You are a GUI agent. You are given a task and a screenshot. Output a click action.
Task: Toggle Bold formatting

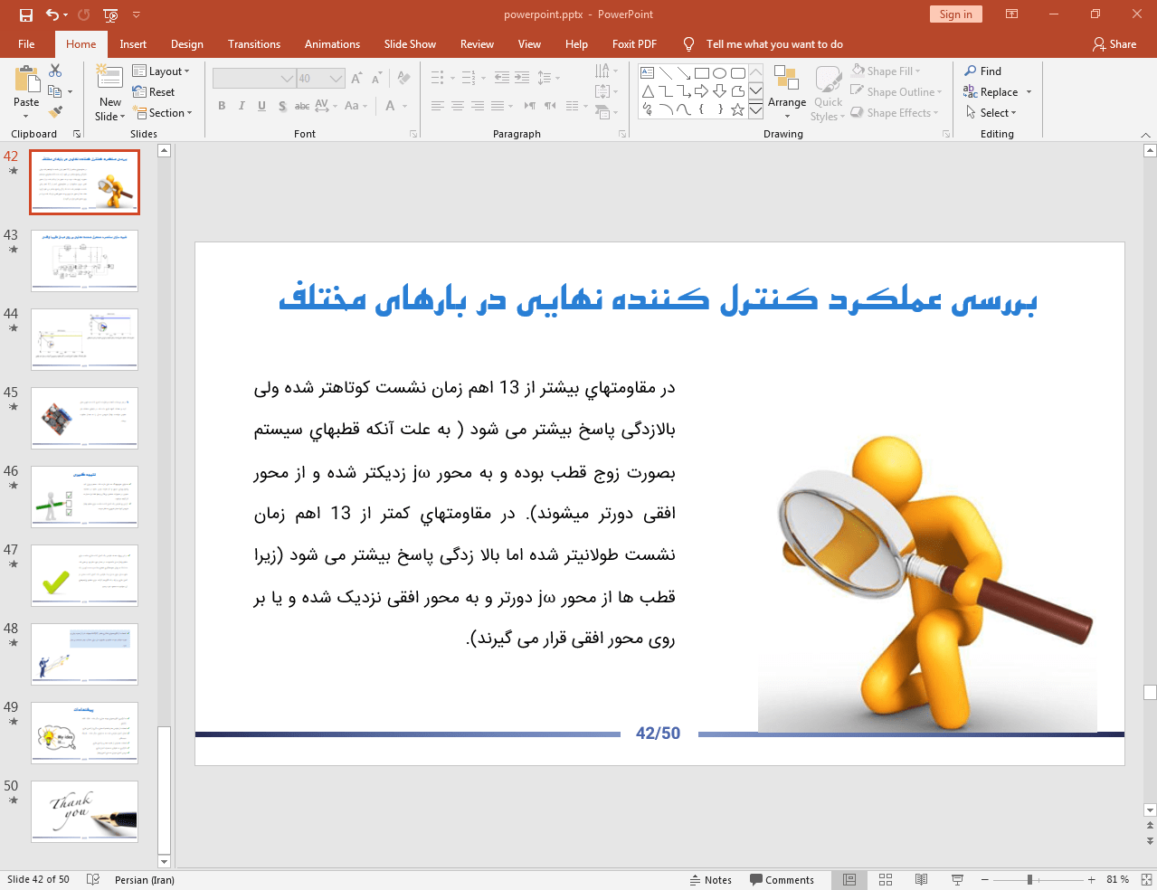(x=222, y=106)
